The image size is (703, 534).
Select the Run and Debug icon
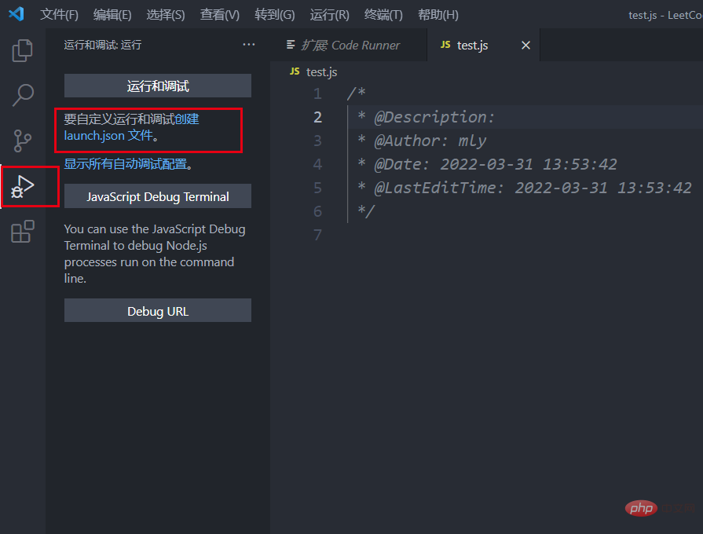[x=23, y=187]
